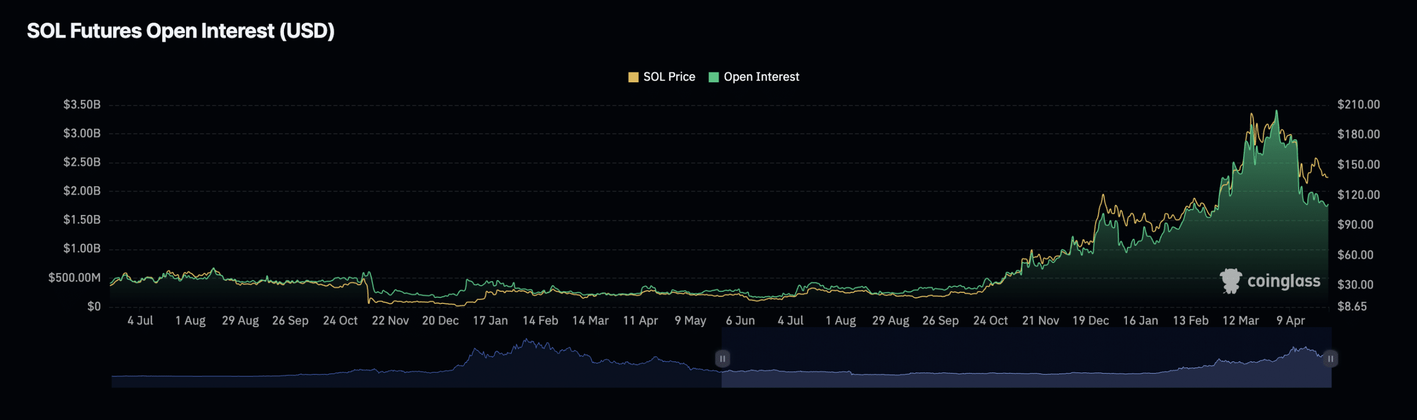This screenshot has height=420, width=1417.
Task: Click the $30.00 right axis label
Action: pos(1355,285)
